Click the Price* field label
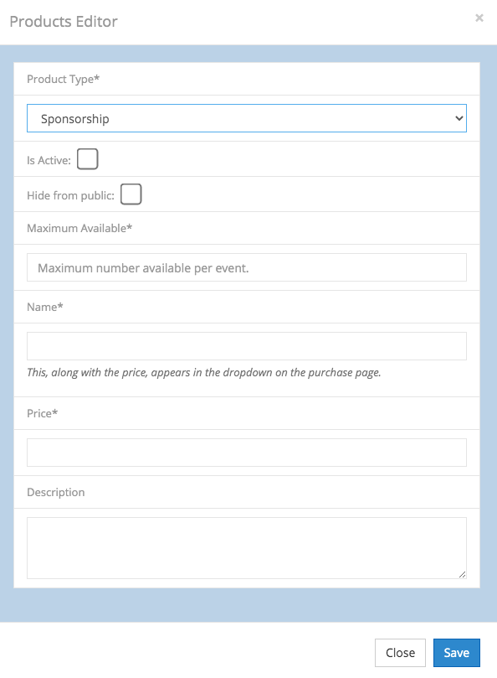This screenshot has width=497, height=678. pyautogui.click(x=43, y=413)
